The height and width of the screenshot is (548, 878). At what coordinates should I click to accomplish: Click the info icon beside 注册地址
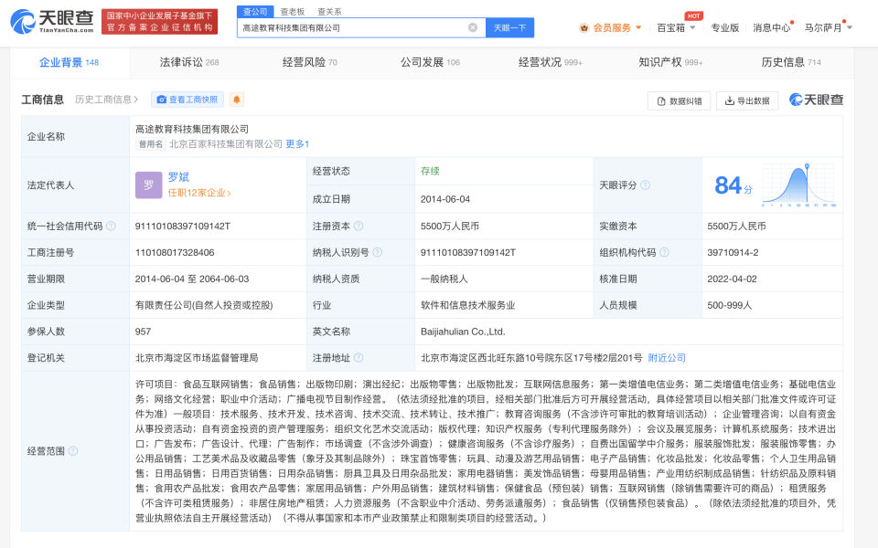tap(359, 357)
